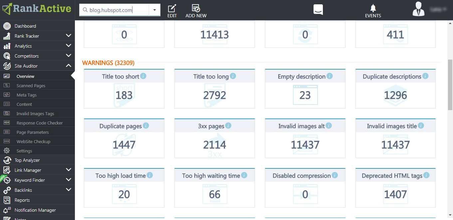Screen dimensions: 453x220
Task: Open the Title too long count 2792
Action: 215,96
